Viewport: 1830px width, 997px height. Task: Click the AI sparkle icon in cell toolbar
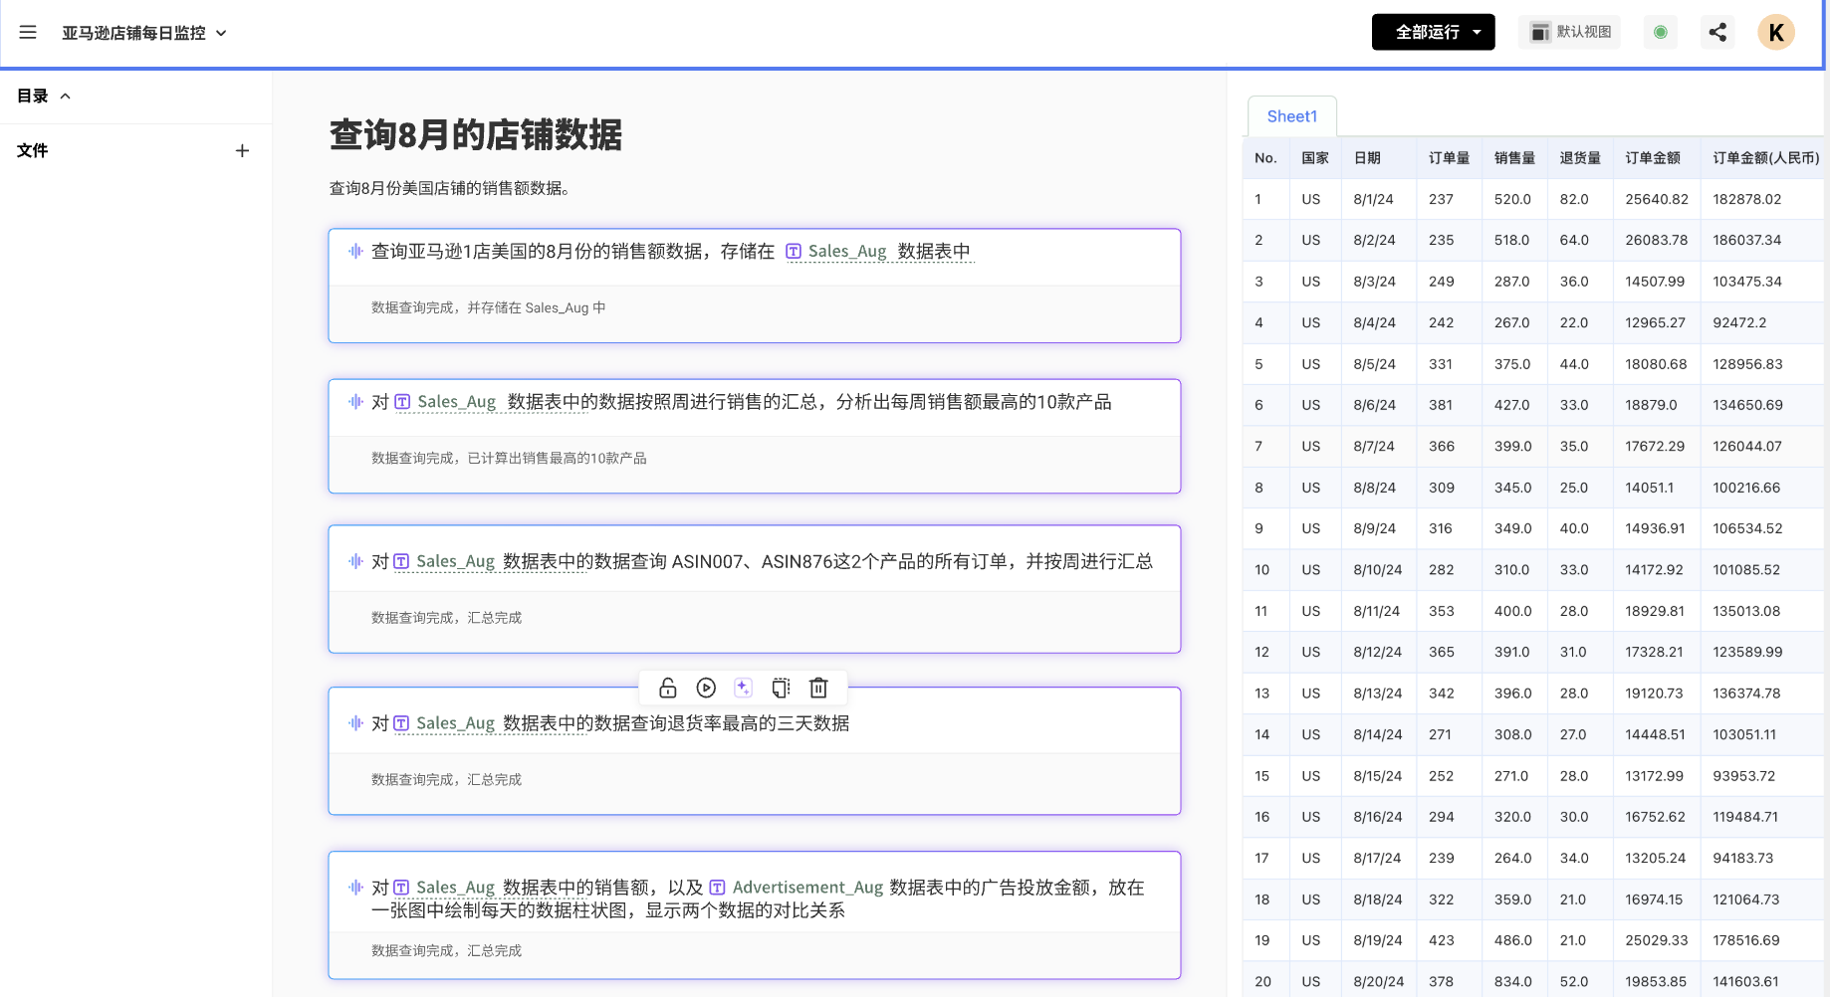pyautogui.click(x=743, y=688)
